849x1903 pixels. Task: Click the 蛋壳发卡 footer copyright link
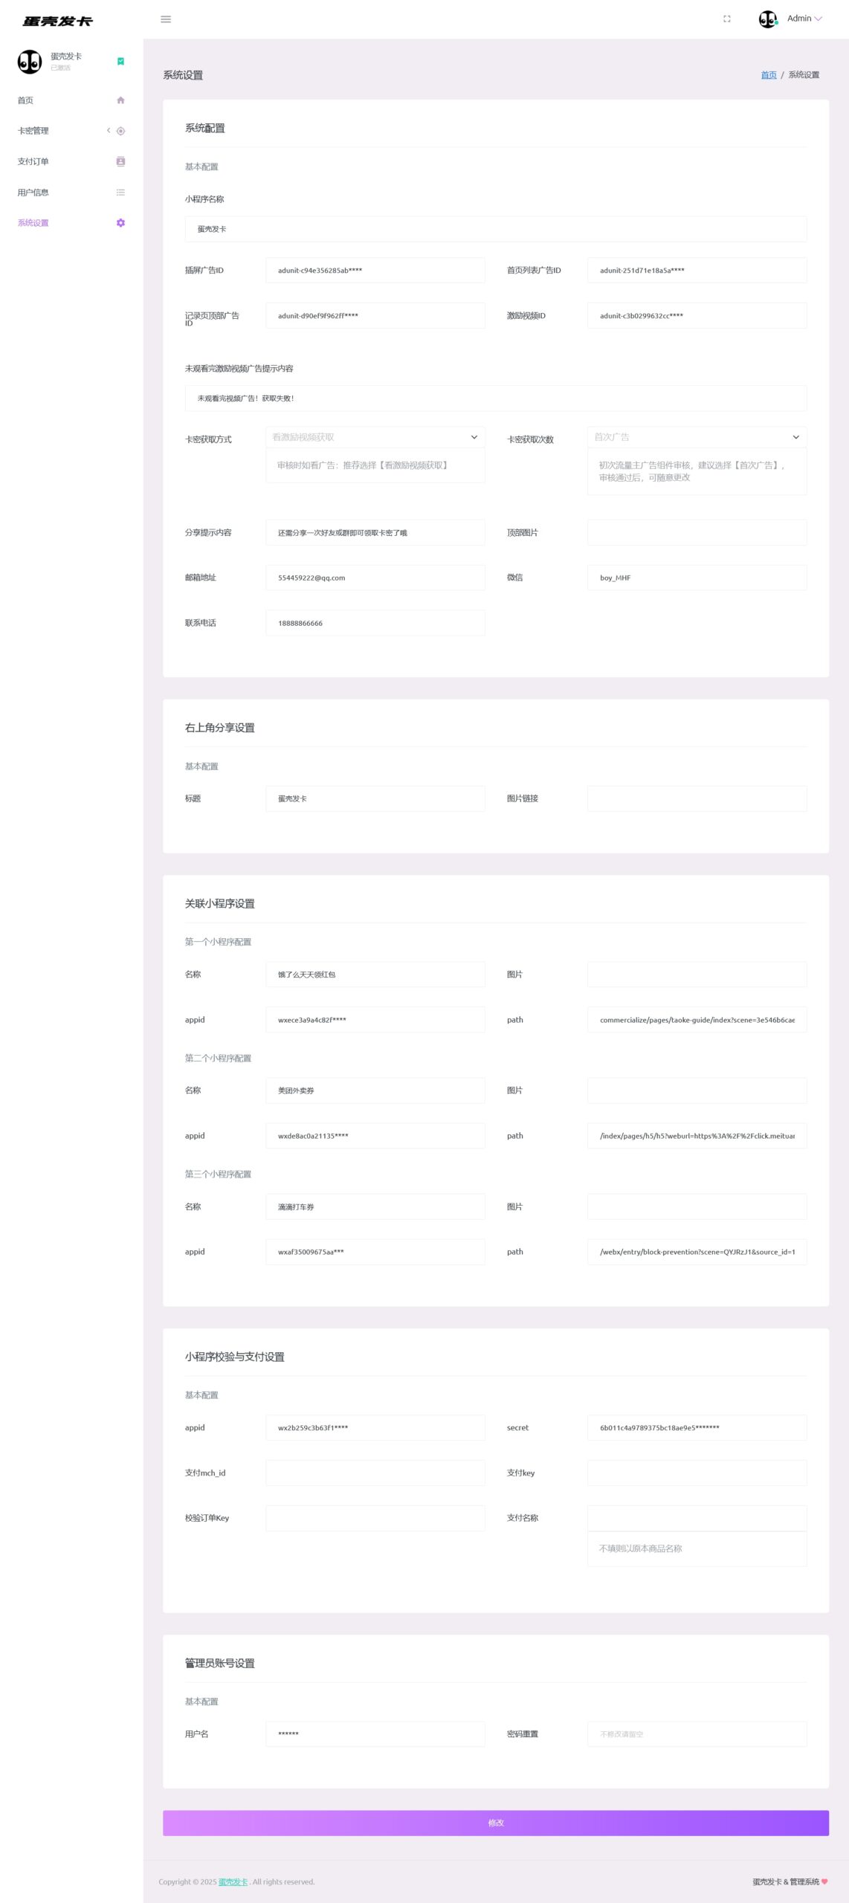233,1881
